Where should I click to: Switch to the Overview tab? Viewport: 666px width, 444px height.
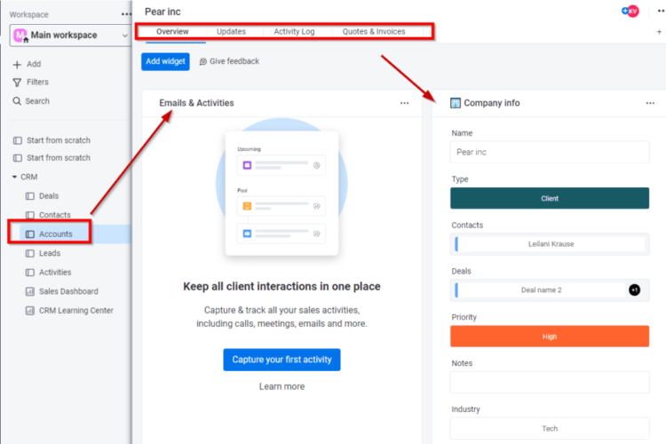coord(172,31)
